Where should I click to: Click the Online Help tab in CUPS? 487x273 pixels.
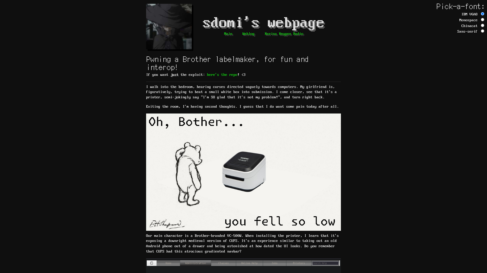[x=249, y=263]
